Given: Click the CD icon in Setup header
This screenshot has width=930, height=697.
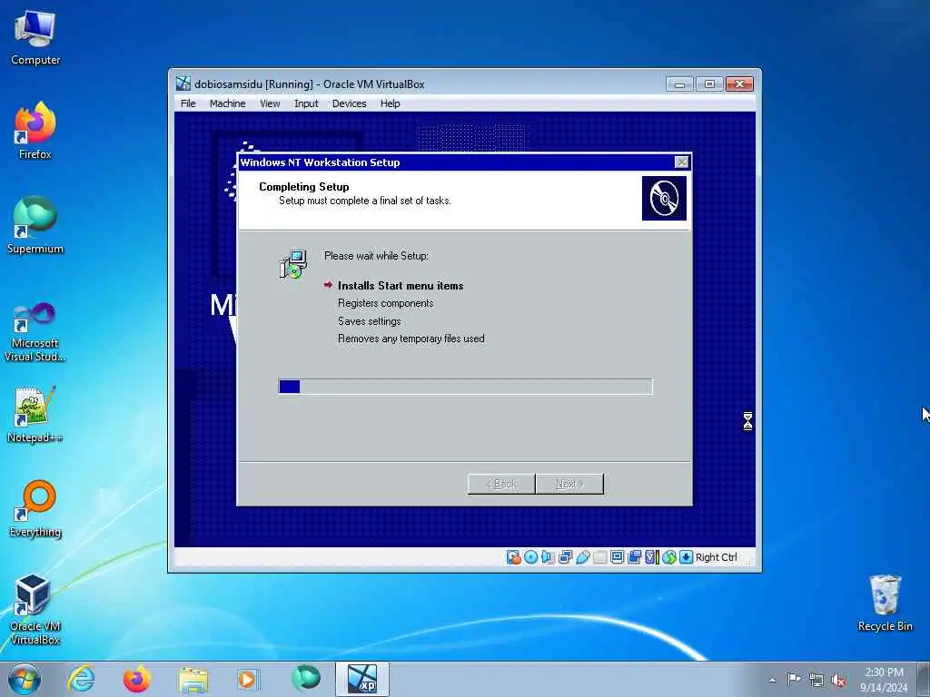Looking at the screenshot, I should (664, 198).
